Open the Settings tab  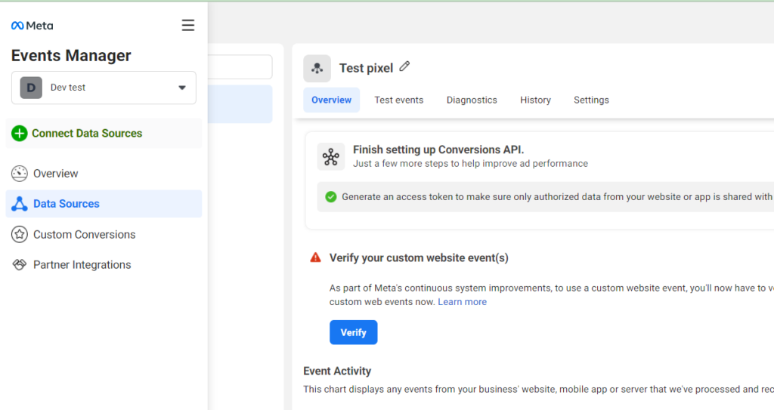(x=591, y=100)
